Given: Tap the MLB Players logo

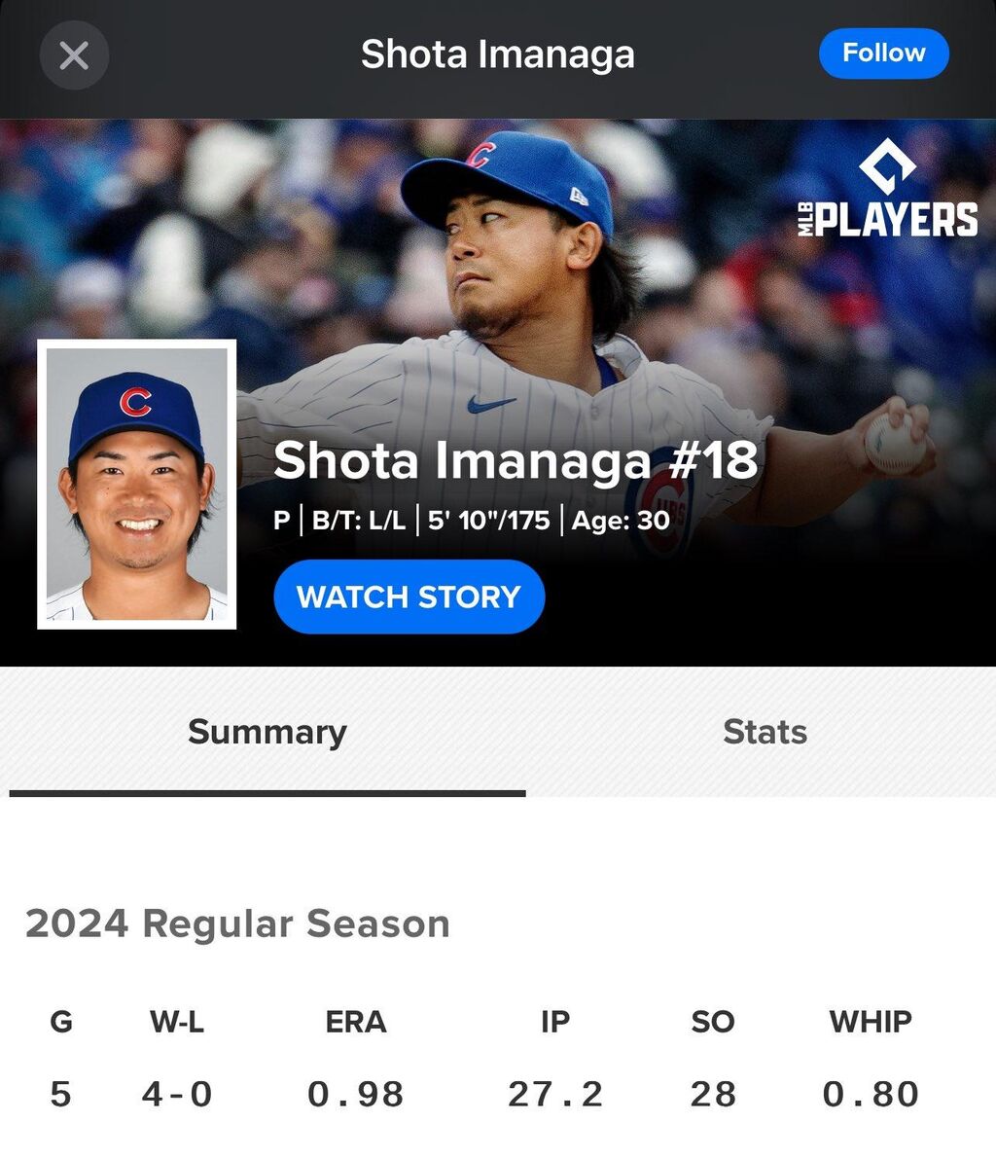Looking at the screenshot, I should coord(888,189).
